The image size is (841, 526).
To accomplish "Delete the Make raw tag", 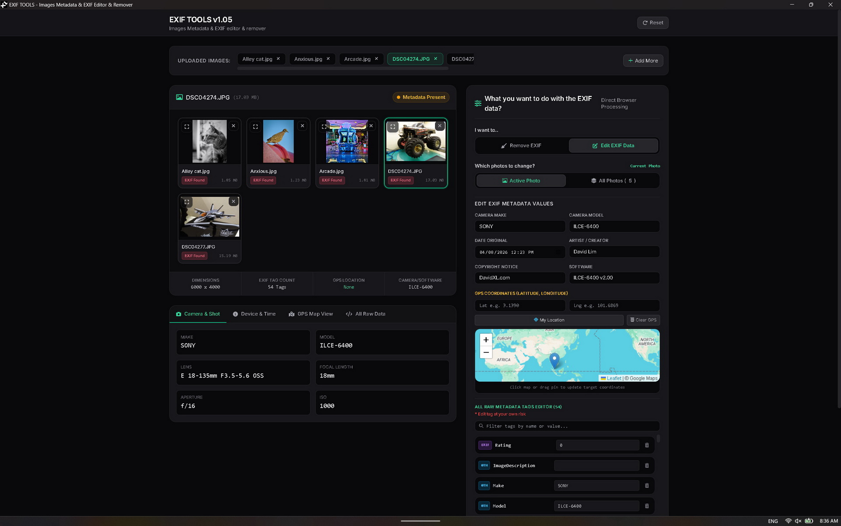I will [647, 486].
